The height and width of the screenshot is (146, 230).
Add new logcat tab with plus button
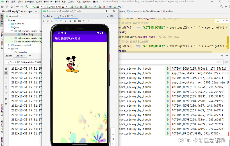pyautogui.click(x=30, y=55)
